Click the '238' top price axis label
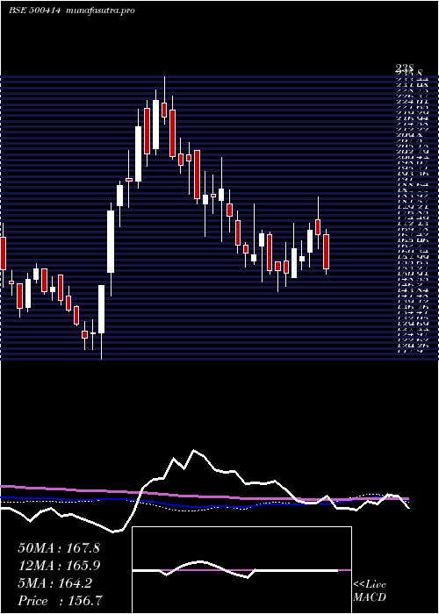The height and width of the screenshot is (614, 439). pyautogui.click(x=405, y=68)
